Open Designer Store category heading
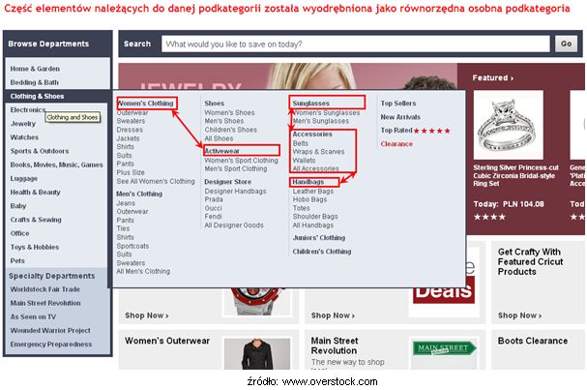 point(227,182)
